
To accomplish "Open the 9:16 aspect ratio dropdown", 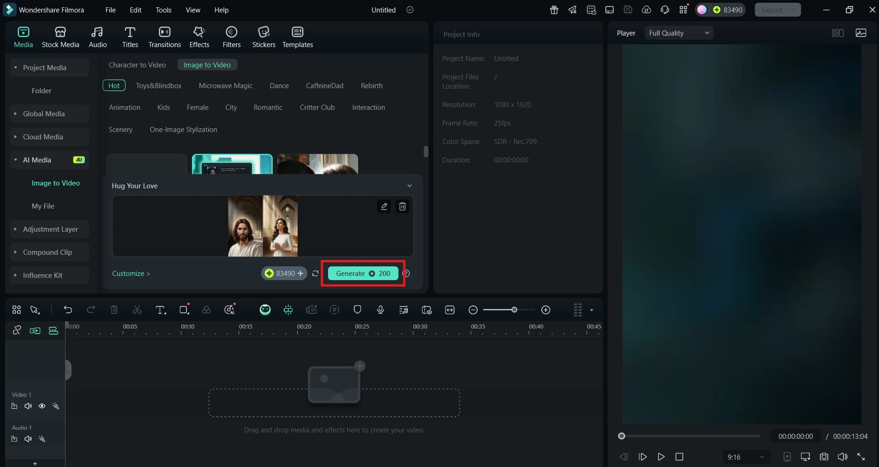I will pos(746,457).
